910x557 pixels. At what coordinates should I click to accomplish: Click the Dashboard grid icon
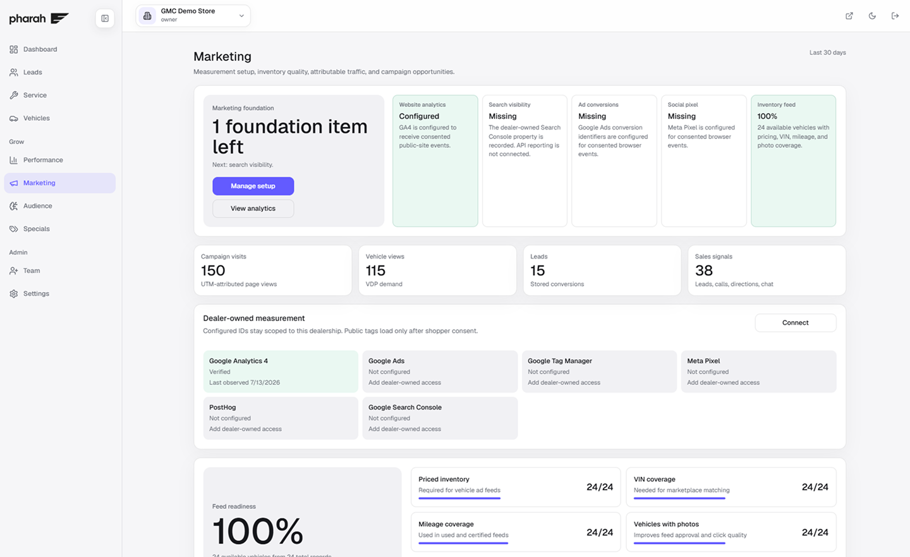tap(14, 49)
